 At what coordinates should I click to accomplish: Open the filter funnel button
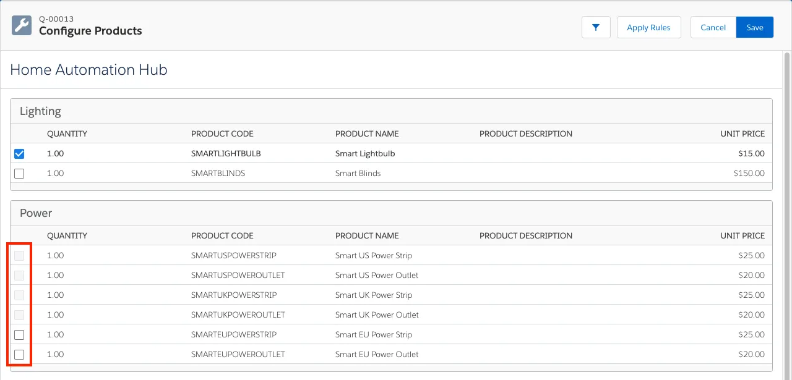coord(596,27)
